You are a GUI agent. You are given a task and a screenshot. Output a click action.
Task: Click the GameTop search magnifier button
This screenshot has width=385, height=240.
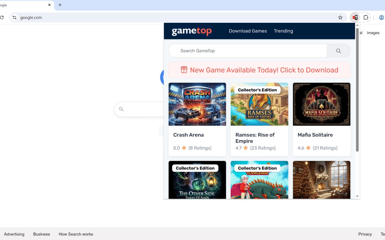pos(338,51)
